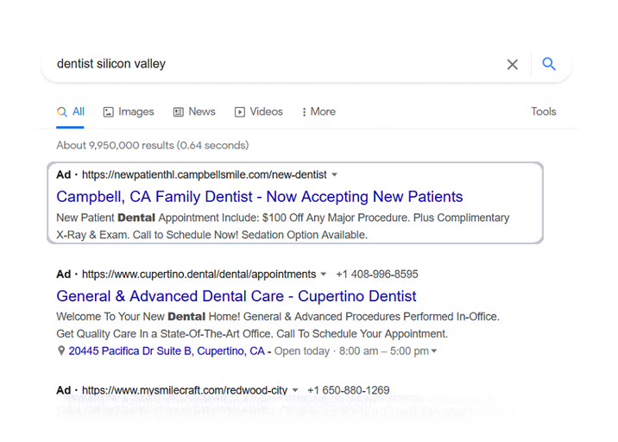Image resolution: width=618 pixels, height=442 pixels.
Task: Switch to the Images tab
Action: click(x=129, y=112)
